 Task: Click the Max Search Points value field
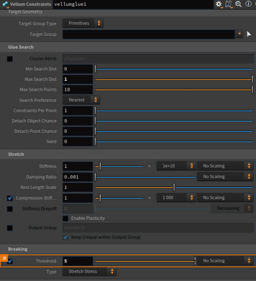(x=78, y=90)
